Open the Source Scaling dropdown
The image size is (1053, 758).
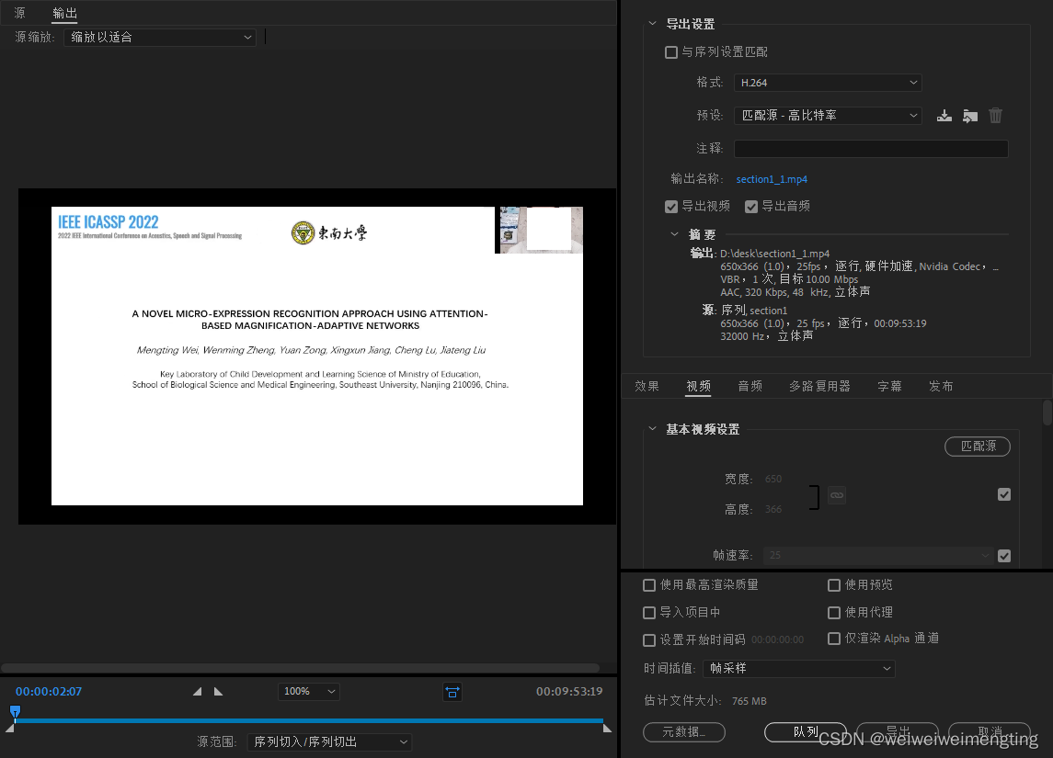pos(160,37)
